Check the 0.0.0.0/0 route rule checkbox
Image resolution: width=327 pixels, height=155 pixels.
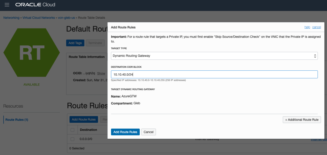tap(72, 139)
